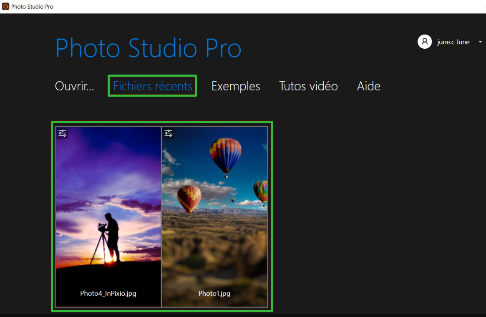The image size is (486, 317).
Task: Click the adjustments icon on Photo4_InPixio.jpg
Action: 62,133
